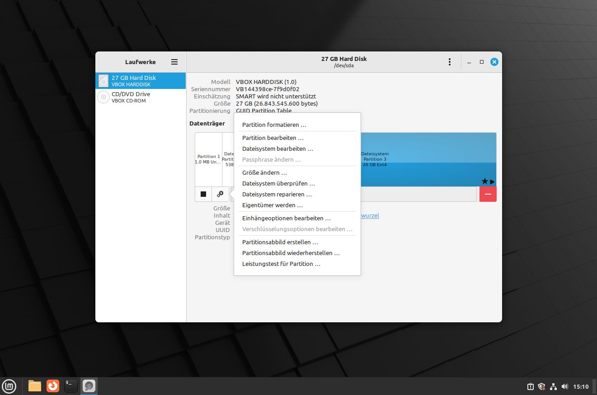Open the Terminal from the taskbar
Image resolution: width=597 pixels, height=395 pixels.
(71, 386)
